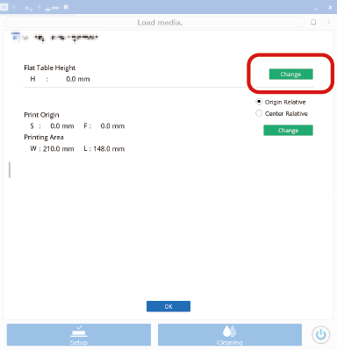Click the document icon beside blurred title
337x350 pixels.
click(x=15, y=37)
